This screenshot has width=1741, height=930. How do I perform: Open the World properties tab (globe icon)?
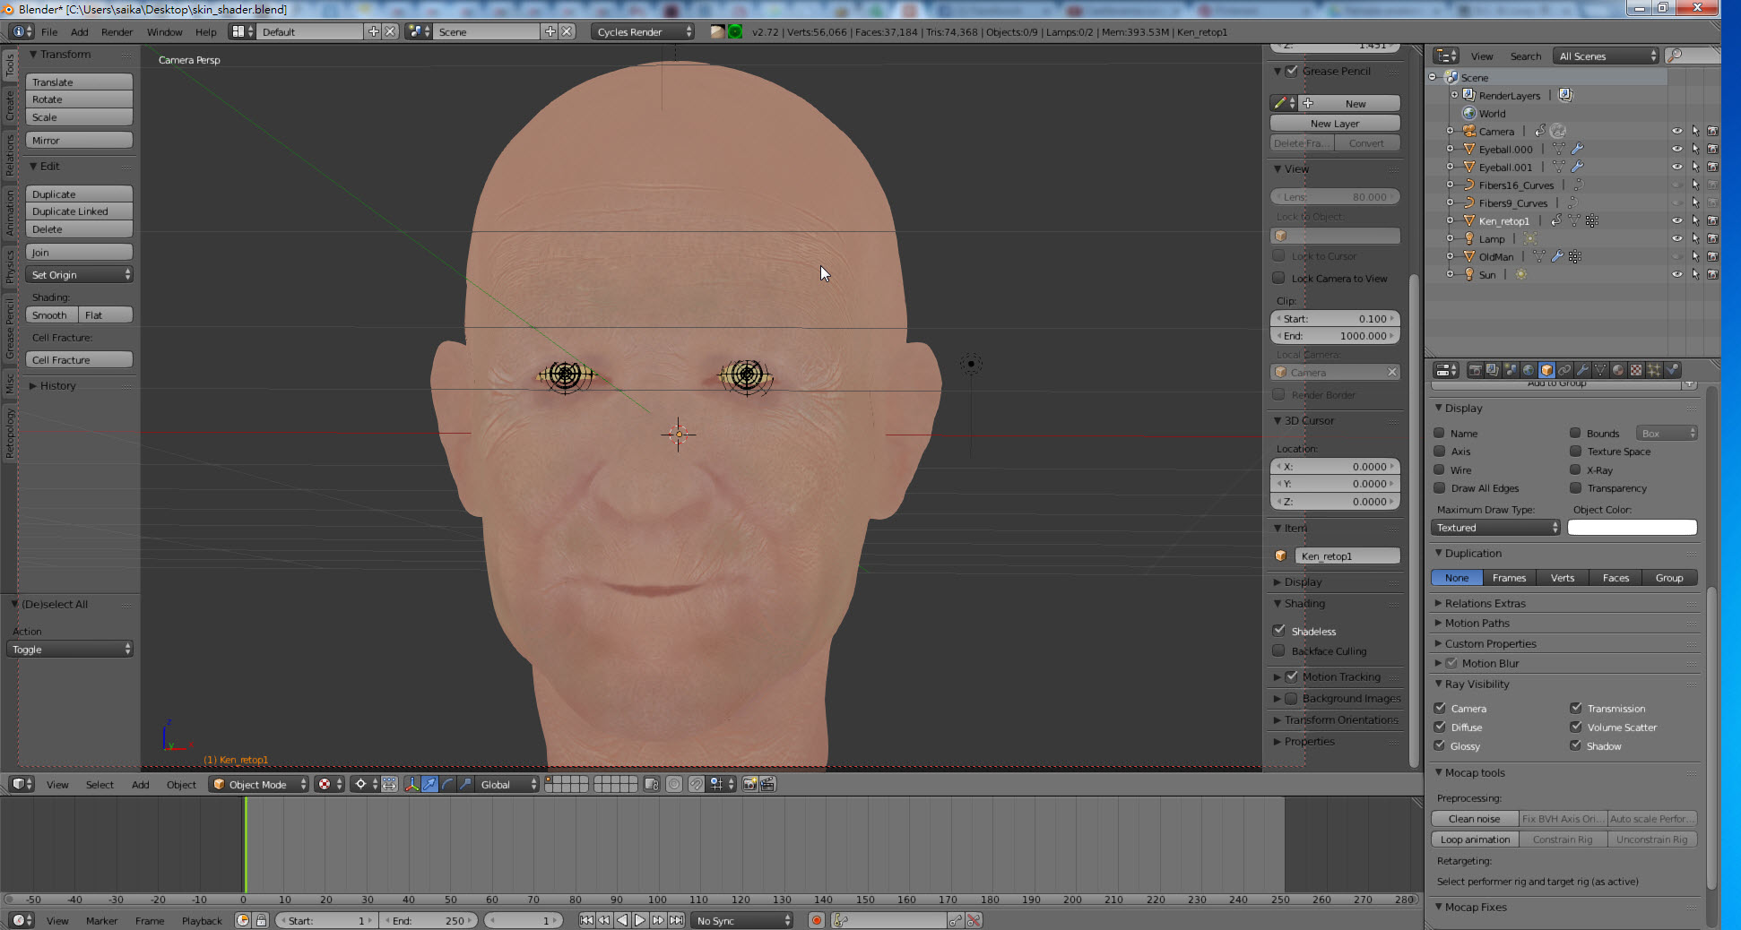click(1529, 370)
